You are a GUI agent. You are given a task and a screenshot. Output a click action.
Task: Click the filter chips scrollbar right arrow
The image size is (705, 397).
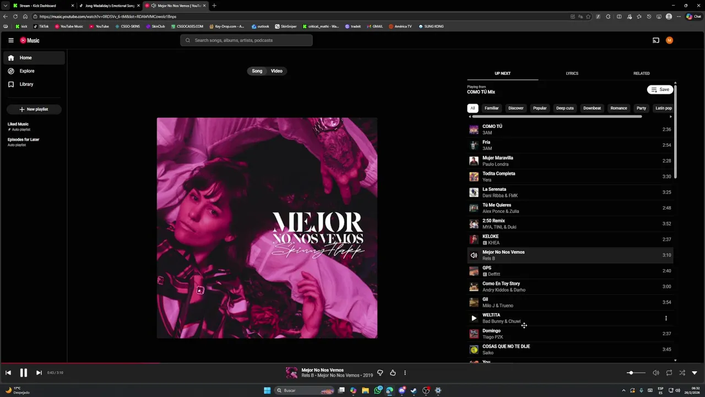(671, 116)
